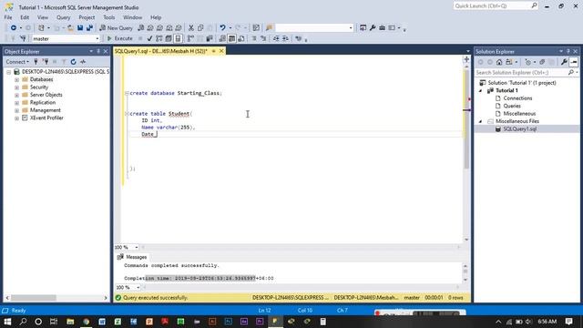The image size is (583, 328).
Task: Open File Explorer from taskbar
Action: [x=70, y=322]
